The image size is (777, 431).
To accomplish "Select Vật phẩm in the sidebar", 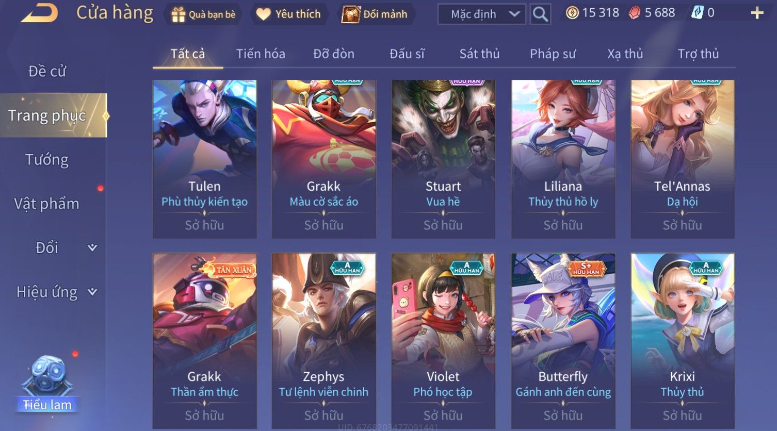I will (47, 204).
